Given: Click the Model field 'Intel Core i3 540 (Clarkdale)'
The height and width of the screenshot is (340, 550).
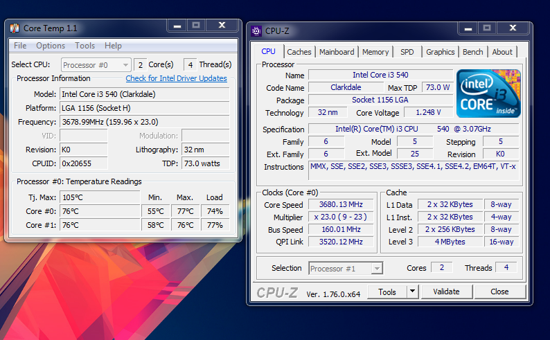Looking at the screenshot, I should (145, 94).
